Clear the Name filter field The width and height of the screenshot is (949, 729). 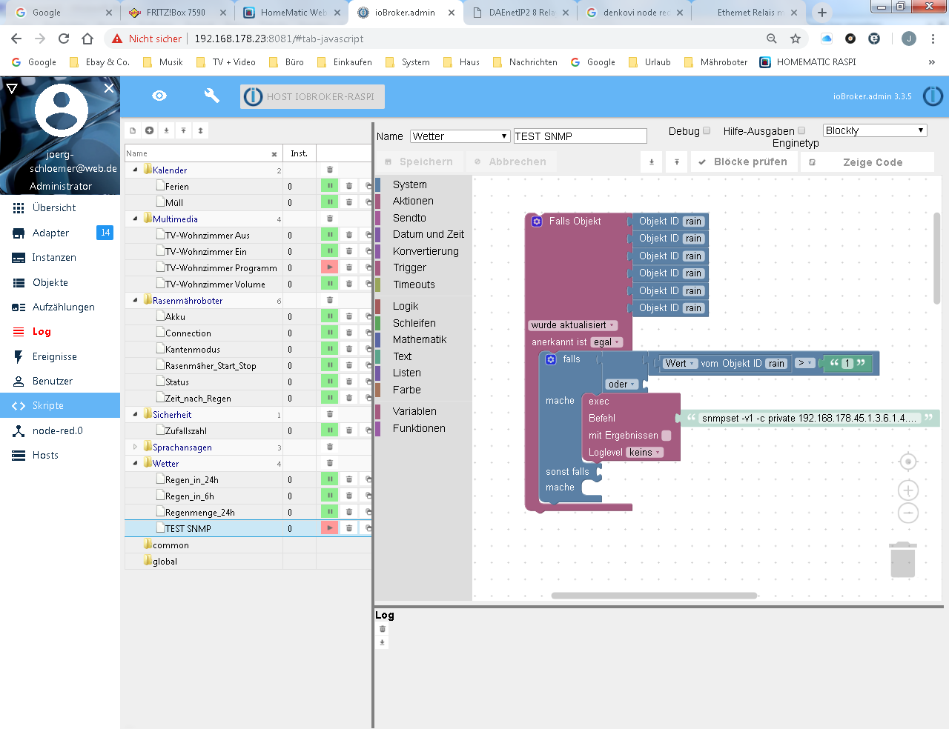pos(274,154)
